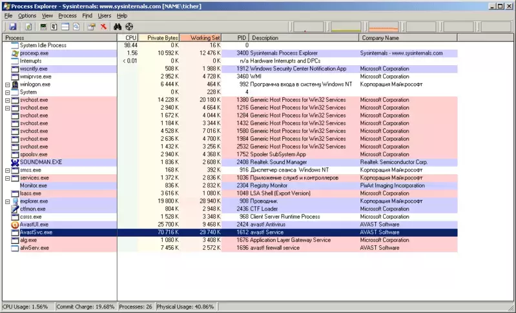Click the SOUNDMAN.EXE speaker icon
The image size is (516, 313).
coord(15,163)
